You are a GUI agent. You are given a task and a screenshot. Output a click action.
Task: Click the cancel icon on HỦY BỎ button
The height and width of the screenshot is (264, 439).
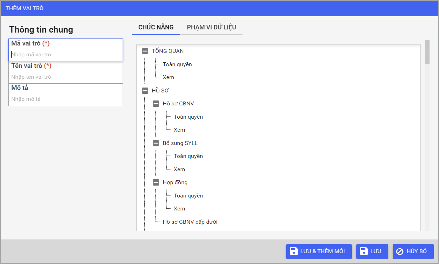click(399, 251)
